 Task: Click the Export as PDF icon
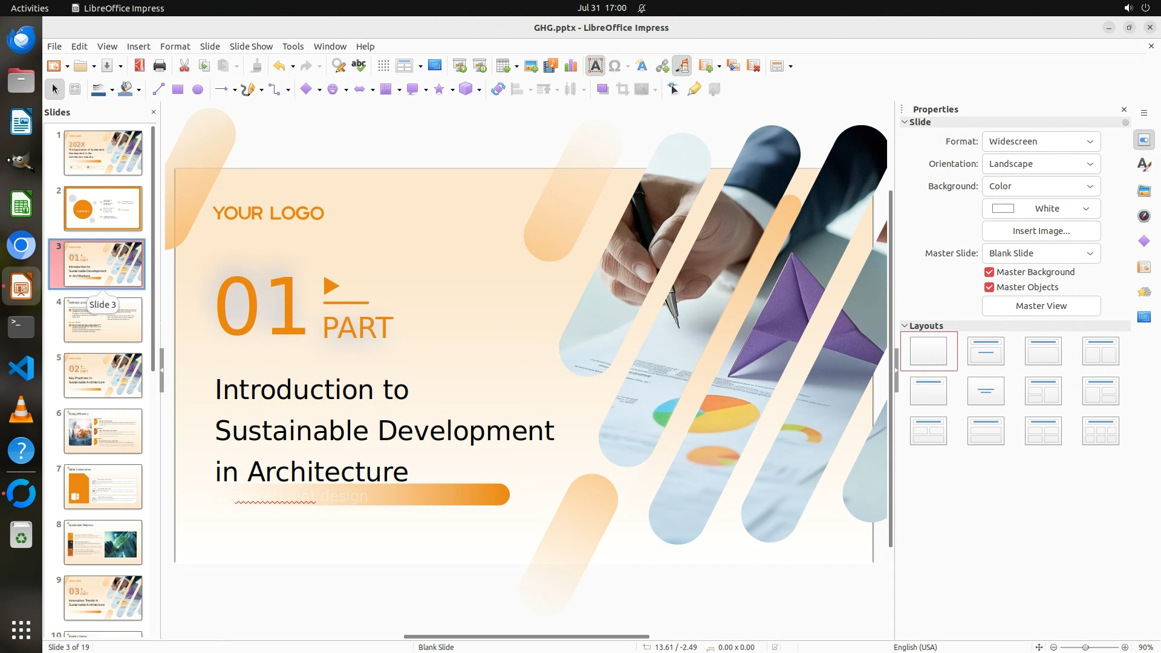(x=139, y=66)
